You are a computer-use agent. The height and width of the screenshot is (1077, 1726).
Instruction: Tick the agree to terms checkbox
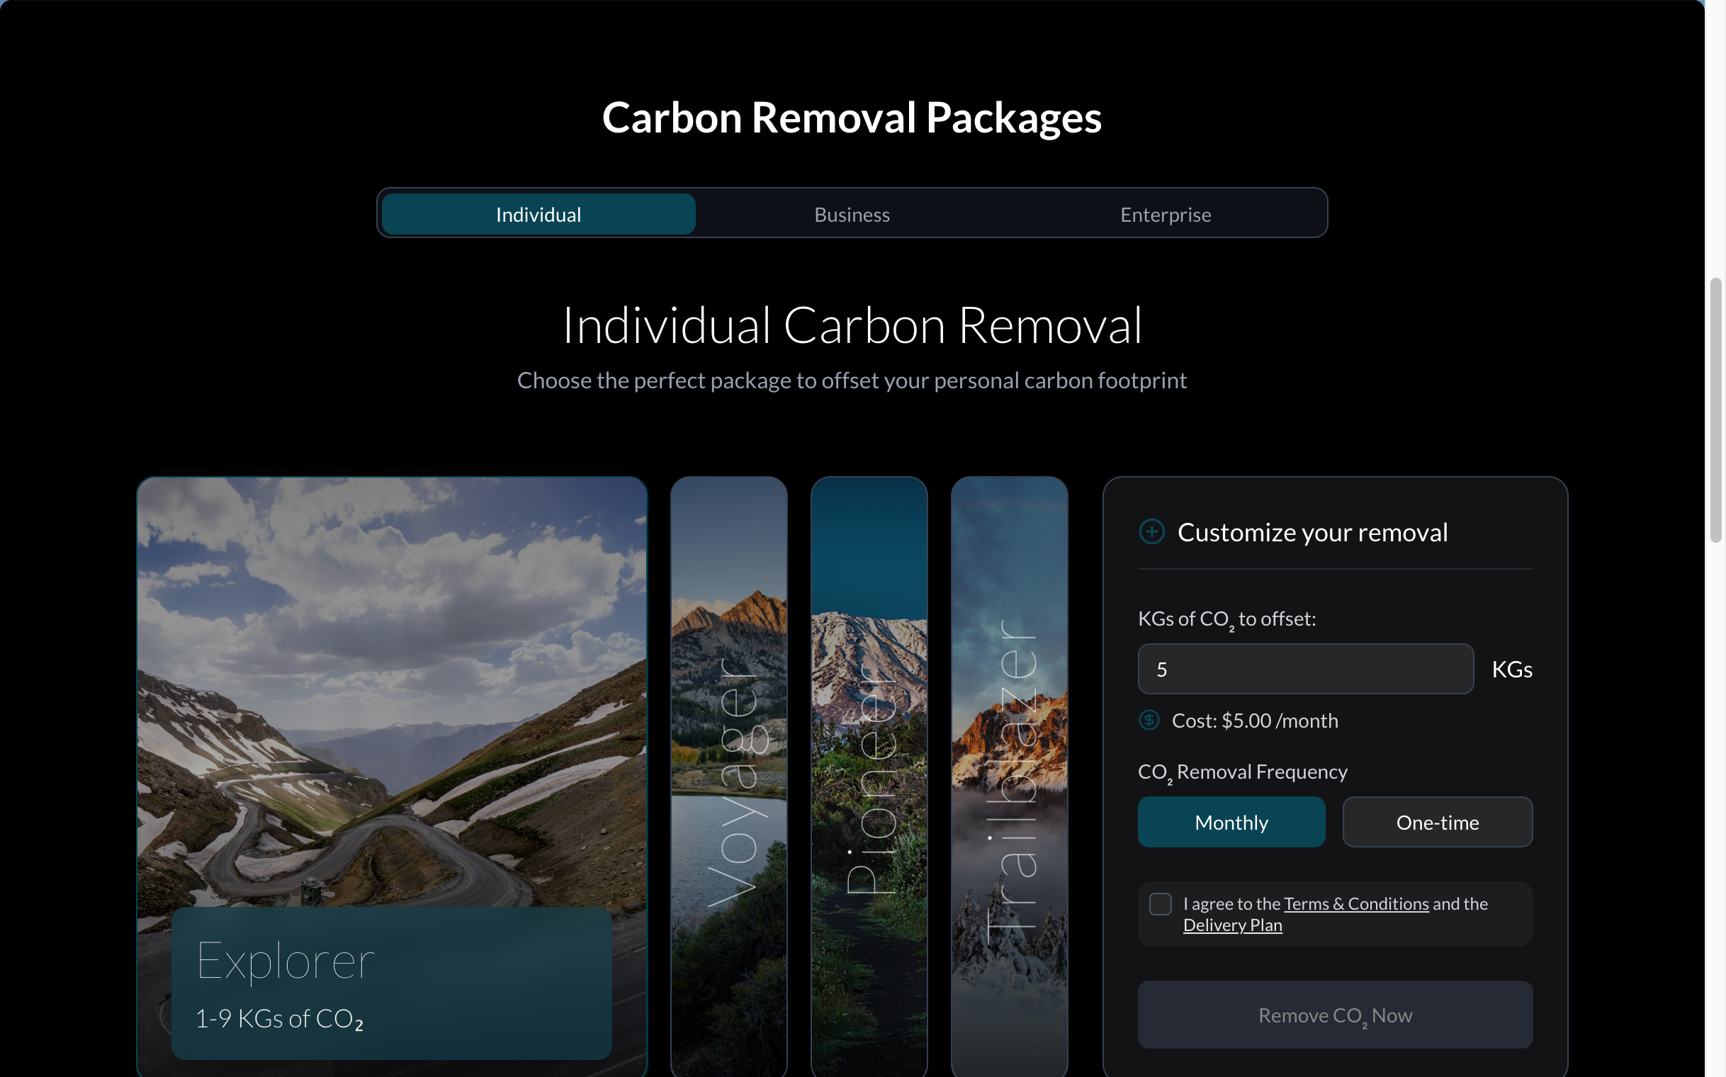point(1161,904)
